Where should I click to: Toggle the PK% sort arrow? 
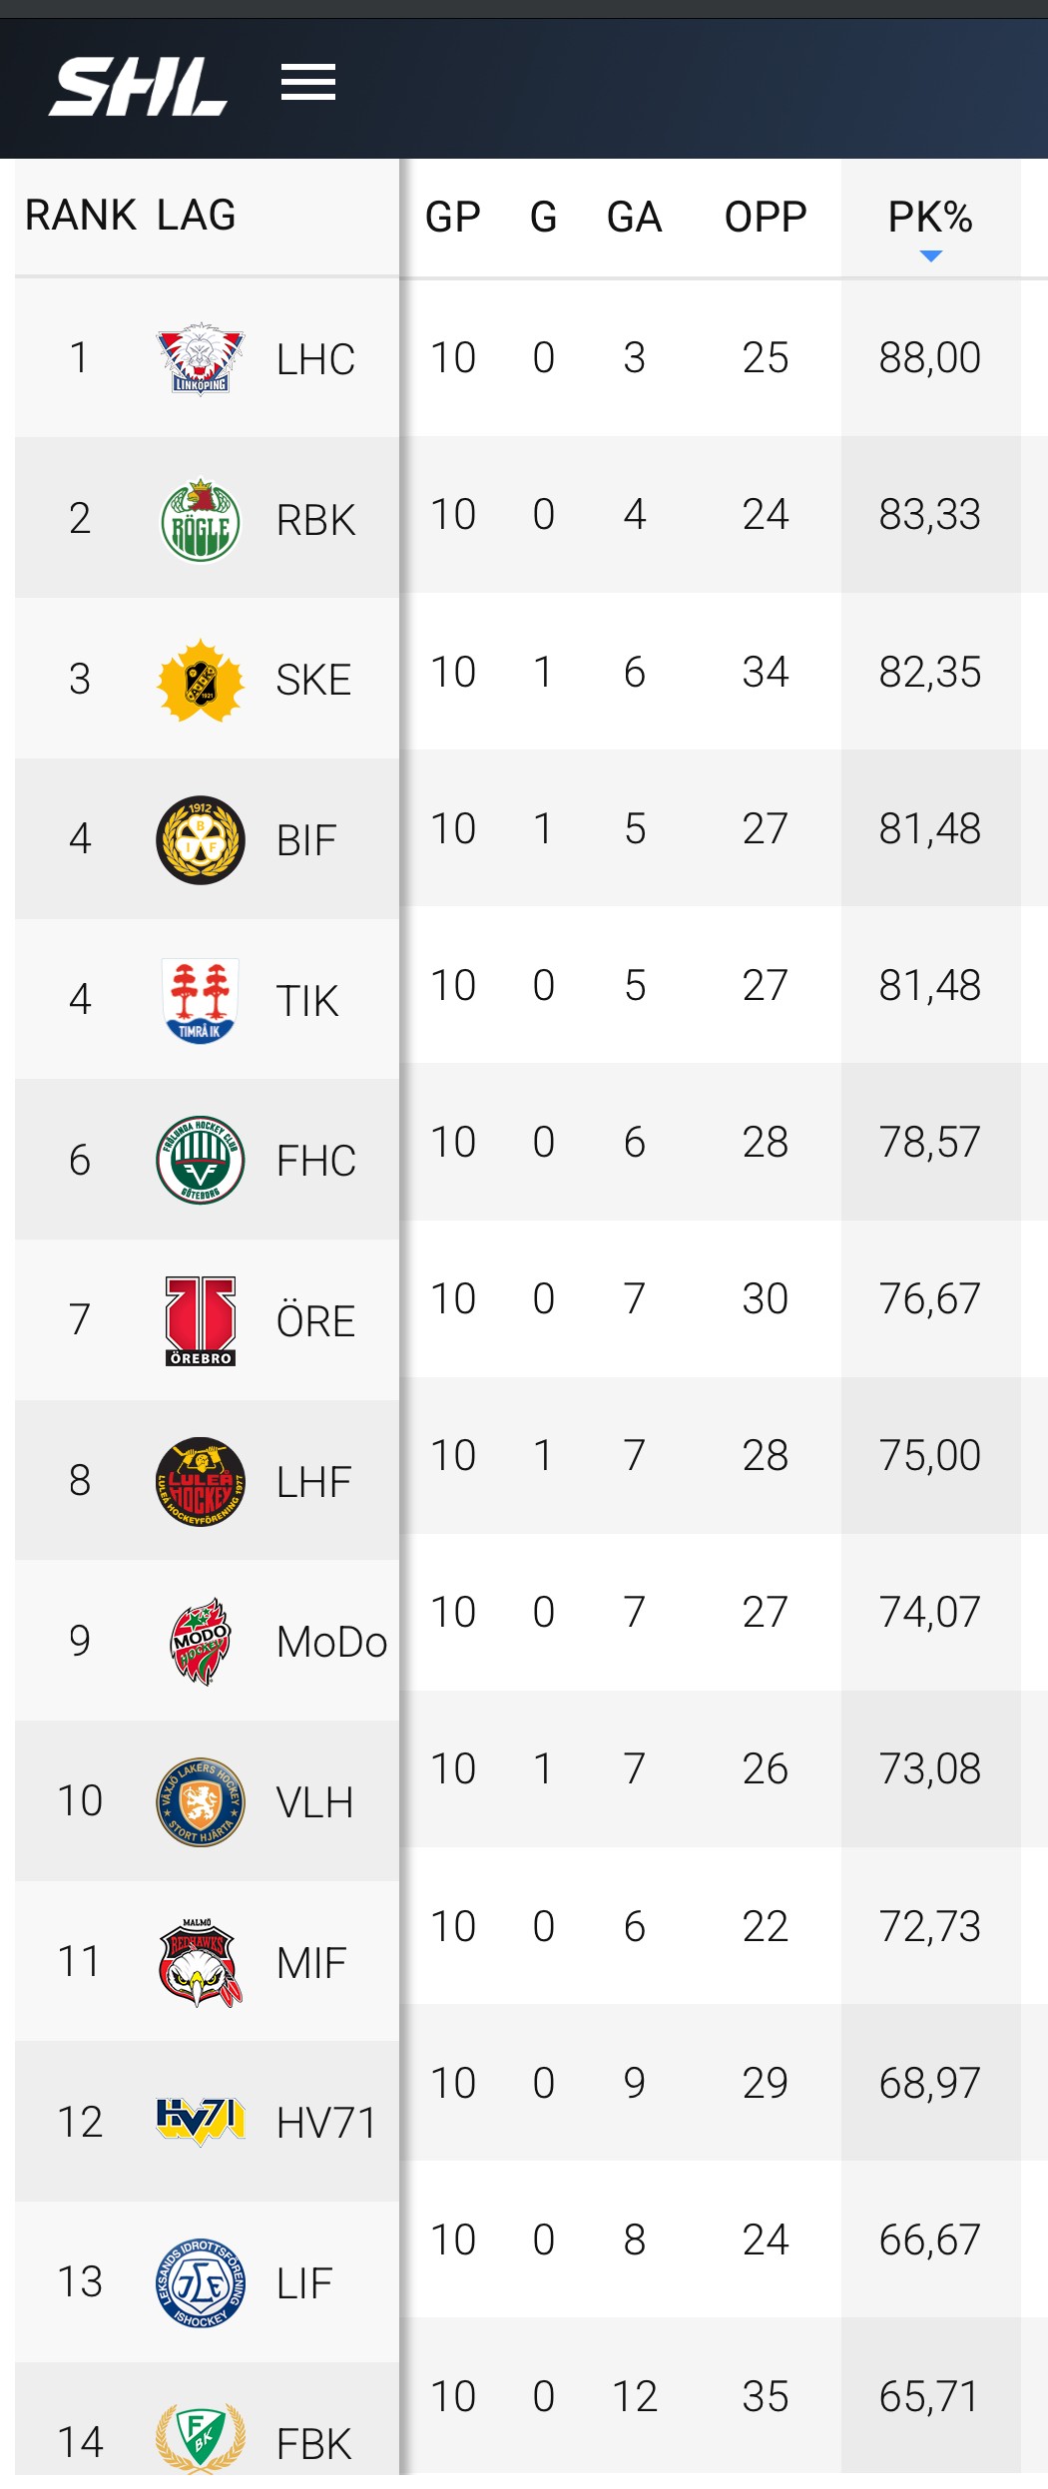click(930, 255)
